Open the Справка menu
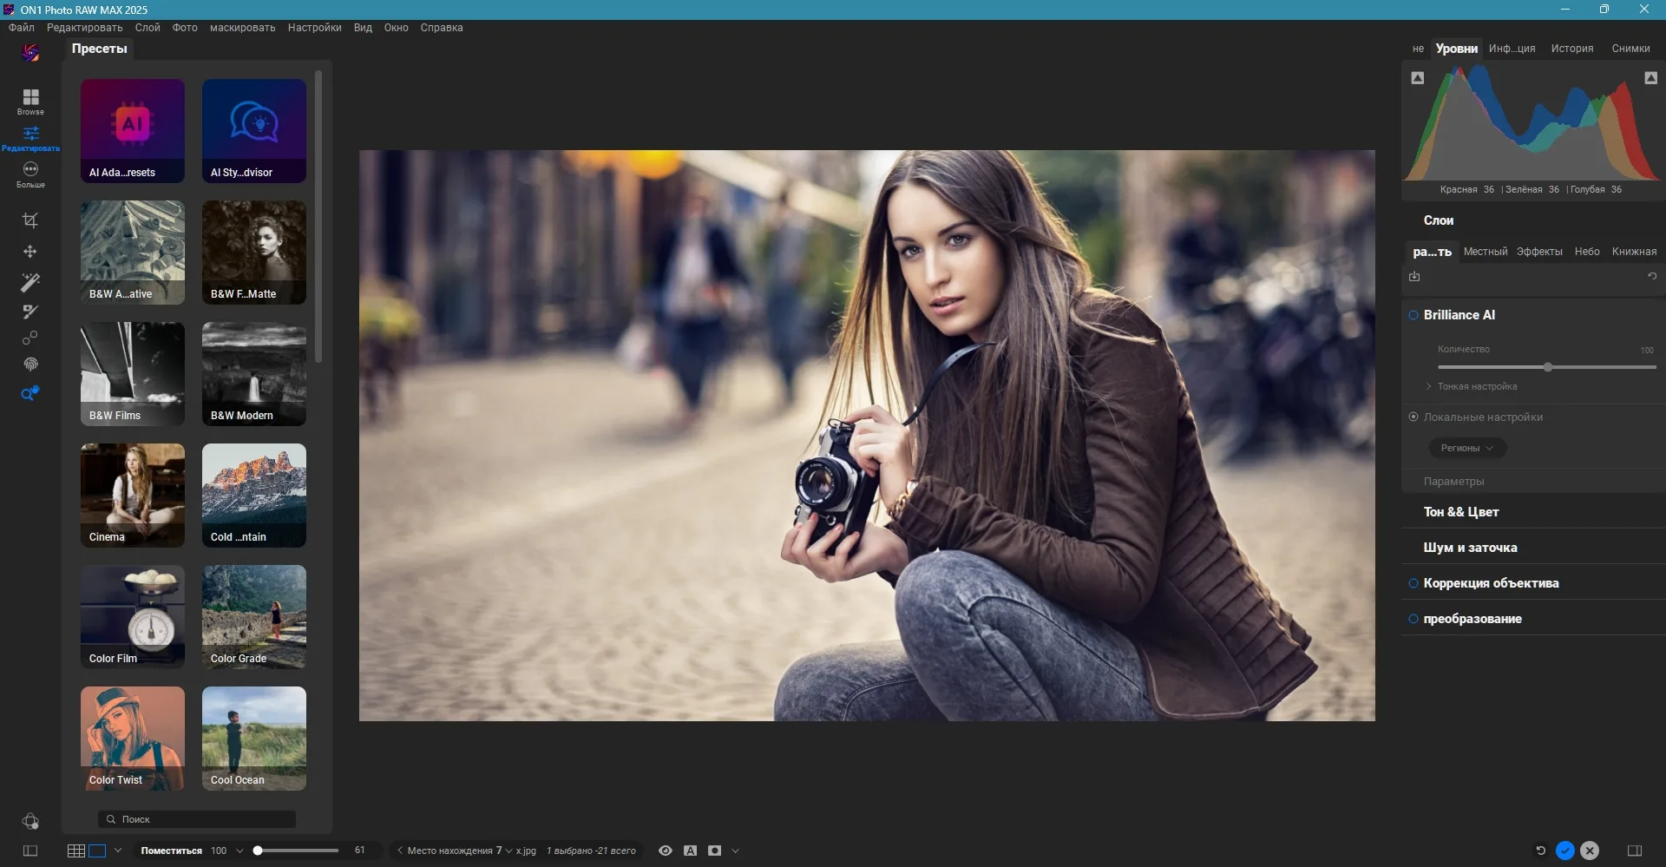 pyautogui.click(x=442, y=28)
